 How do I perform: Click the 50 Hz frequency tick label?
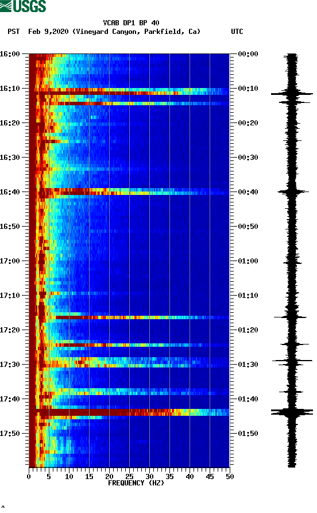[x=230, y=476]
